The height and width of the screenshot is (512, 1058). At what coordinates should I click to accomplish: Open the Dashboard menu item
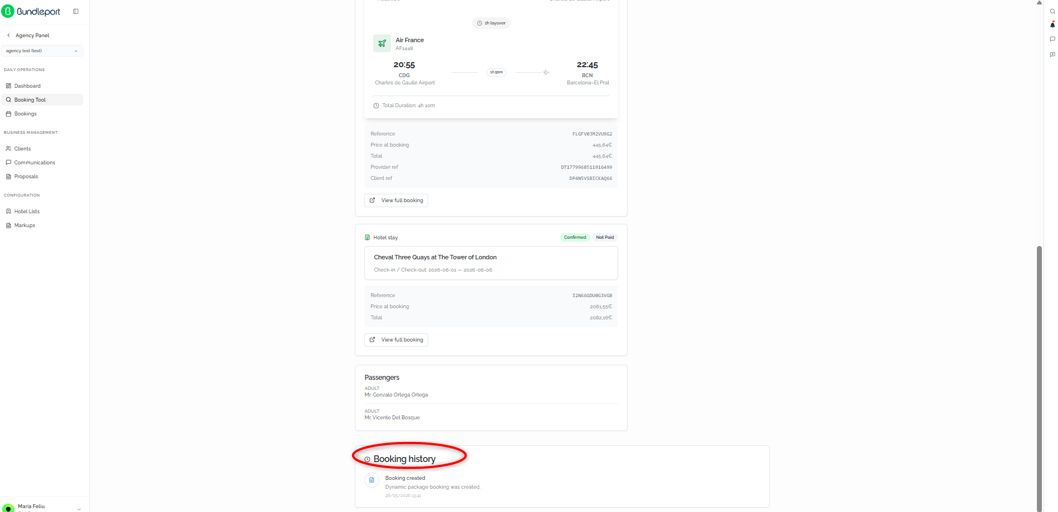point(42,86)
